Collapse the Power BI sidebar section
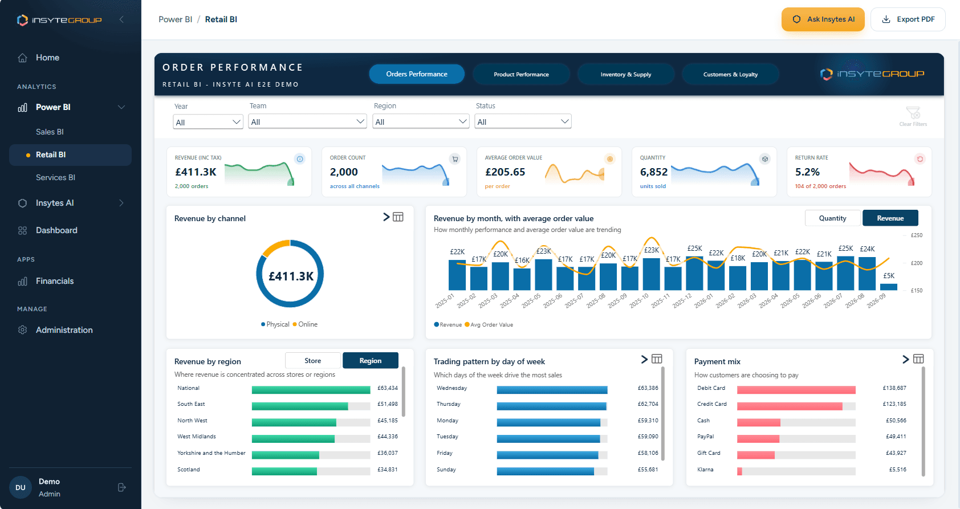 click(x=121, y=107)
